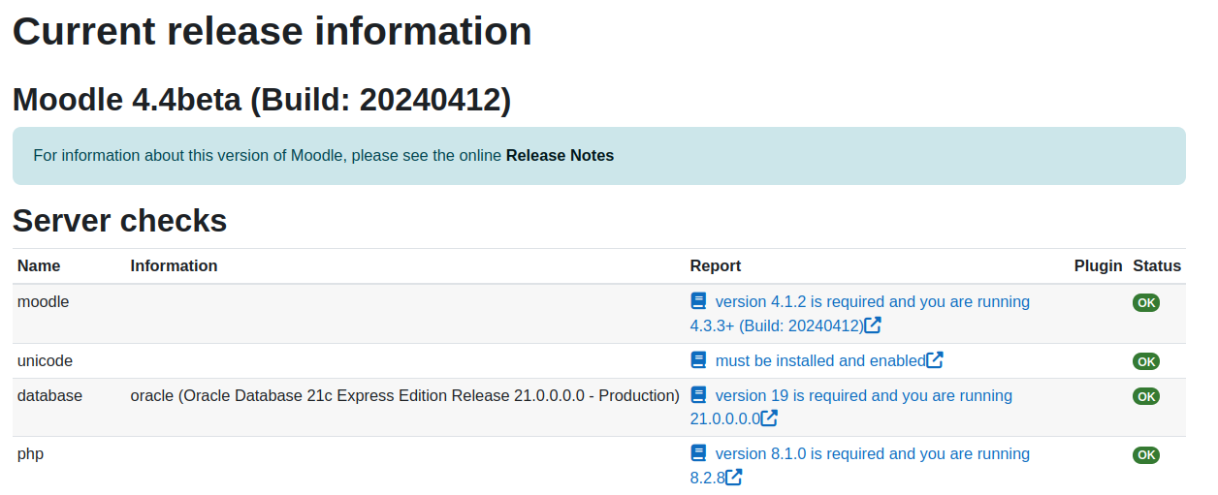Open 'version 8.1.0 is required' report link
This screenshot has width=1218, height=495.
tap(860, 465)
